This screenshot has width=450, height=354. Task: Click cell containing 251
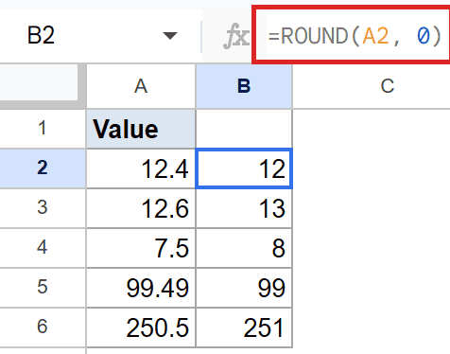244,327
